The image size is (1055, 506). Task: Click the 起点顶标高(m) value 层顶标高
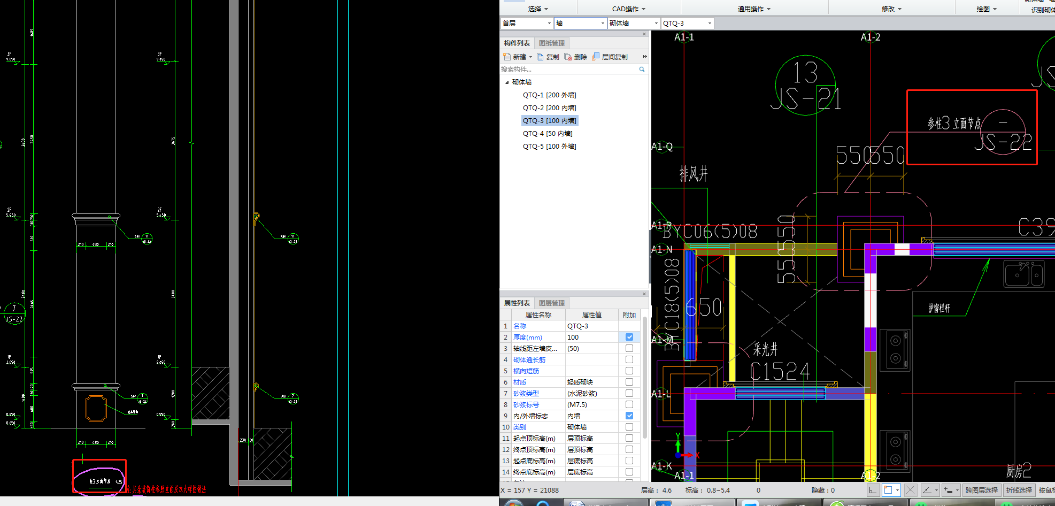591,438
